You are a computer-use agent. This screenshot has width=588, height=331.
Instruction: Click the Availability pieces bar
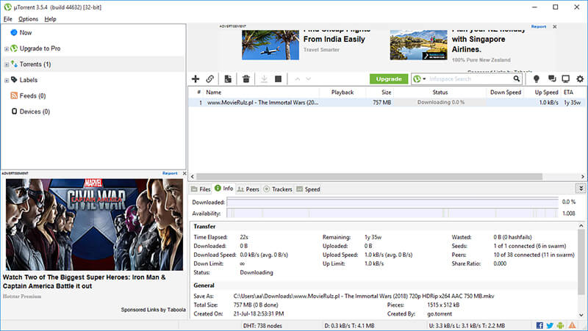(392, 214)
